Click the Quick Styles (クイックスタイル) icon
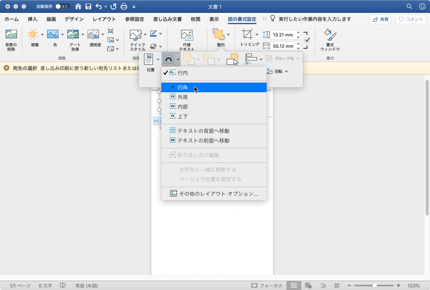 tap(136, 35)
